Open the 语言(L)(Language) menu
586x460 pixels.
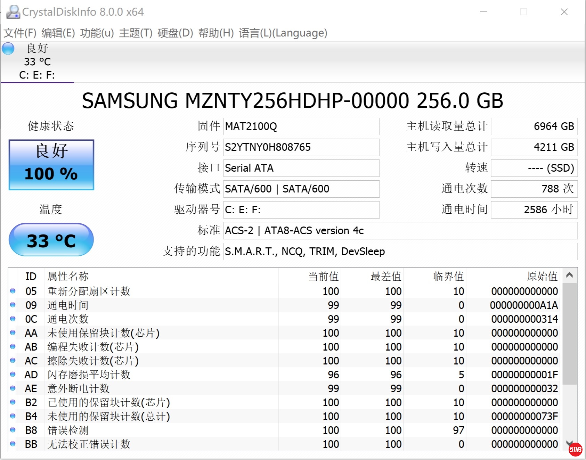point(283,33)
